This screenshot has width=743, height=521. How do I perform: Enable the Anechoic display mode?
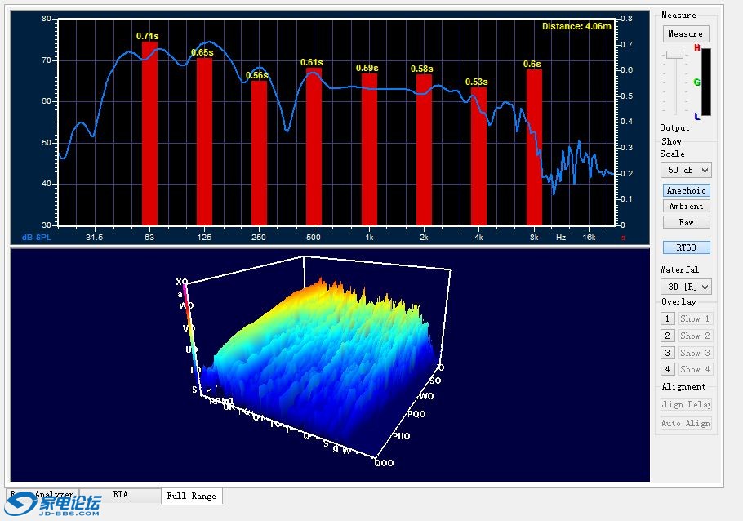tap(686, 190)
